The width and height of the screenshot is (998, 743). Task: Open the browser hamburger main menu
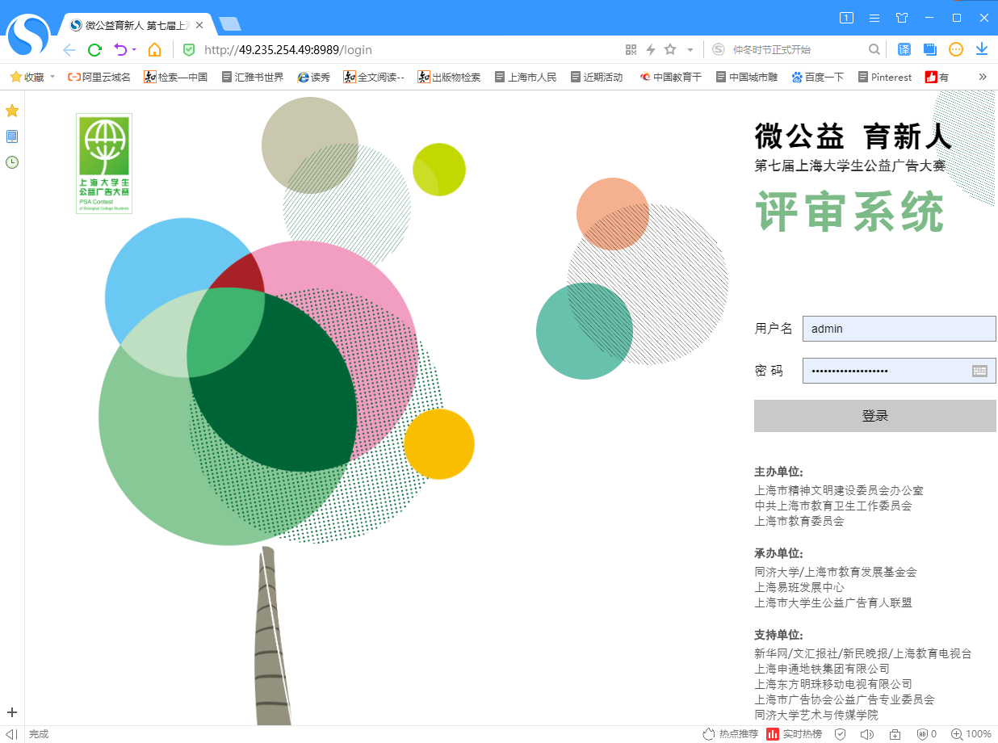pyautogui.click(x=874, y=18)
